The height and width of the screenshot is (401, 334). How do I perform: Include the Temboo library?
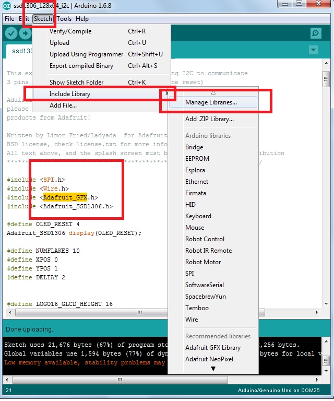click(213, 308)
